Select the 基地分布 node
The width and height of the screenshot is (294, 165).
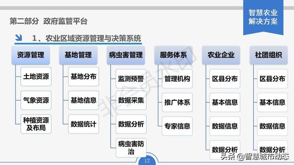pyautogui.click(x=84, y=77)
